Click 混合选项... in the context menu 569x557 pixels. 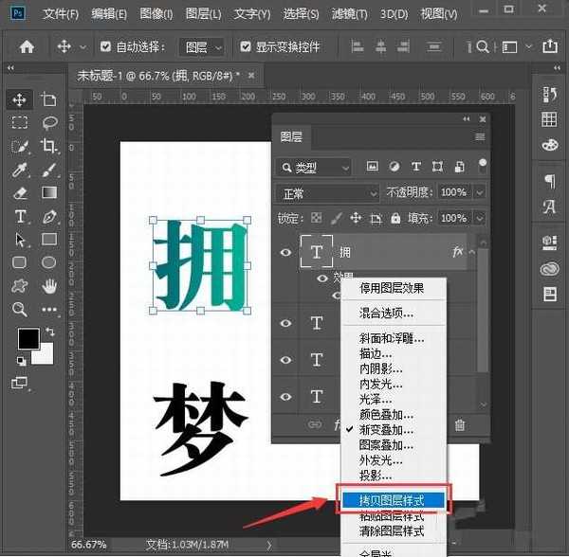click(386, 313)
